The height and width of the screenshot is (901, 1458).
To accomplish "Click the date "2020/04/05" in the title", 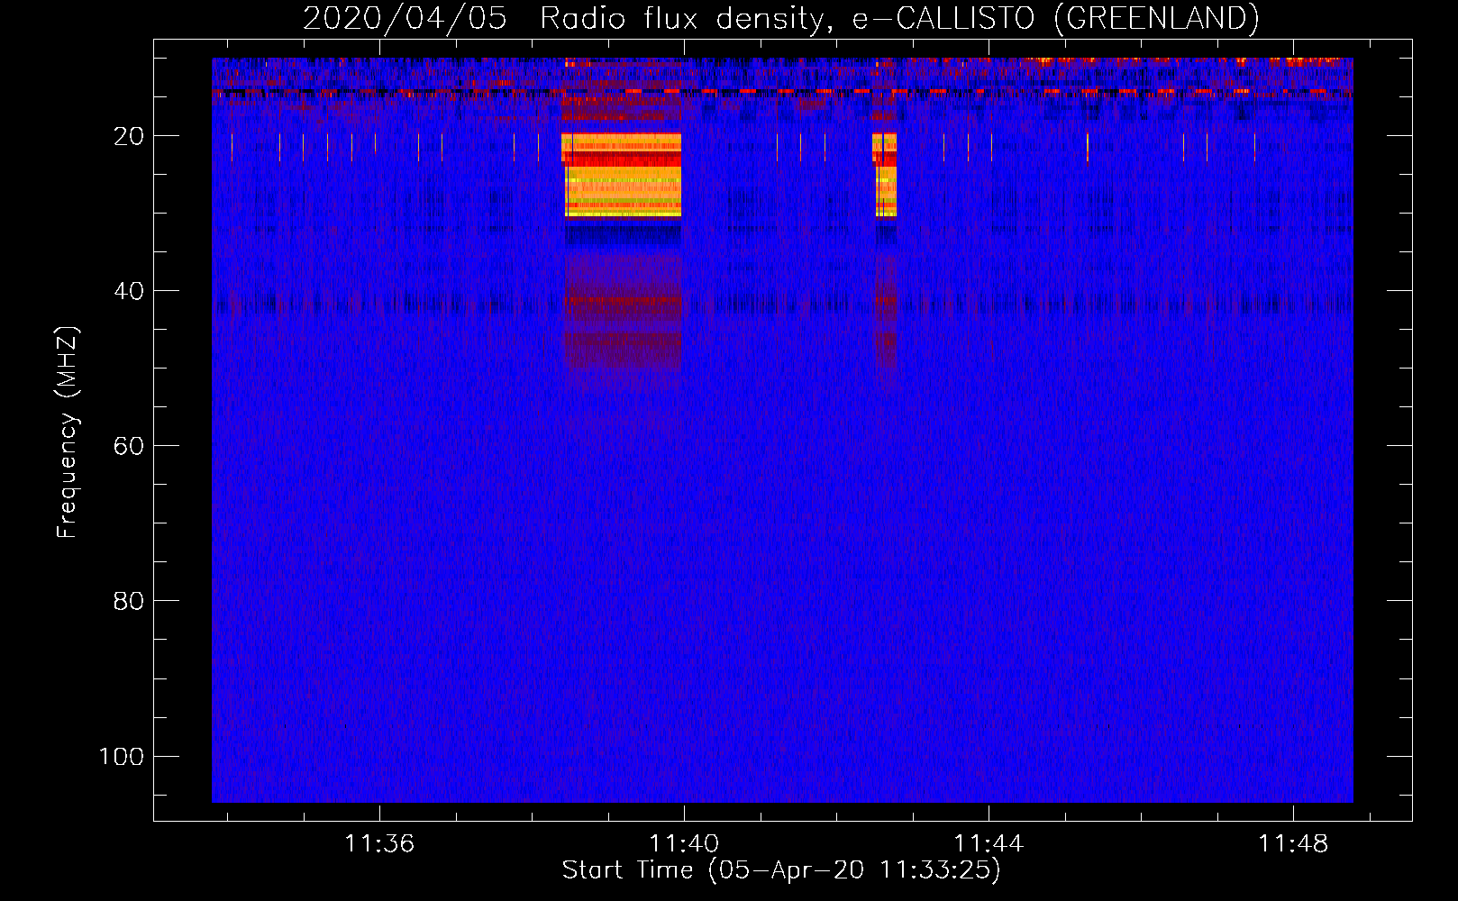I will [x=405, y=18].
